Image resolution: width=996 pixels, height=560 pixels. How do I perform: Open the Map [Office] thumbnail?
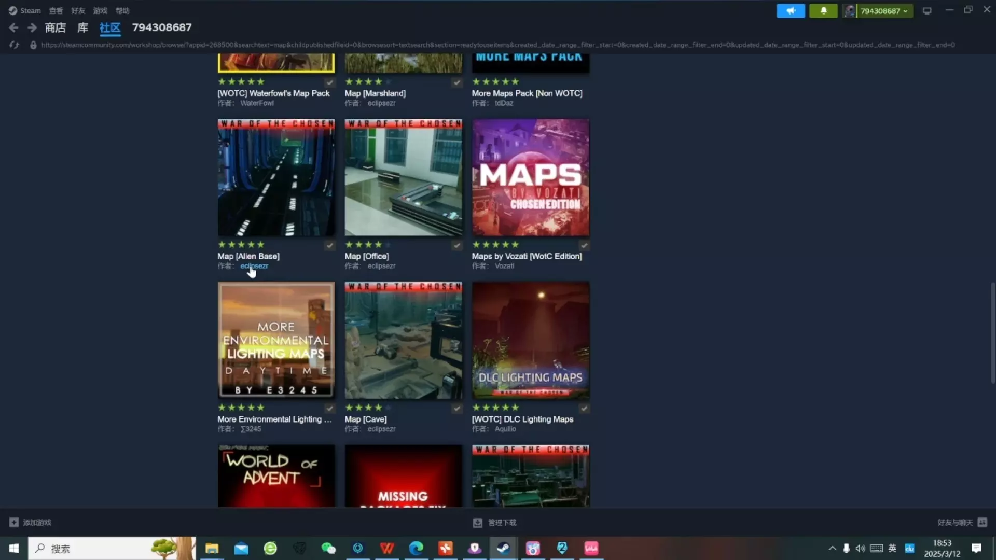click(404, 177)
